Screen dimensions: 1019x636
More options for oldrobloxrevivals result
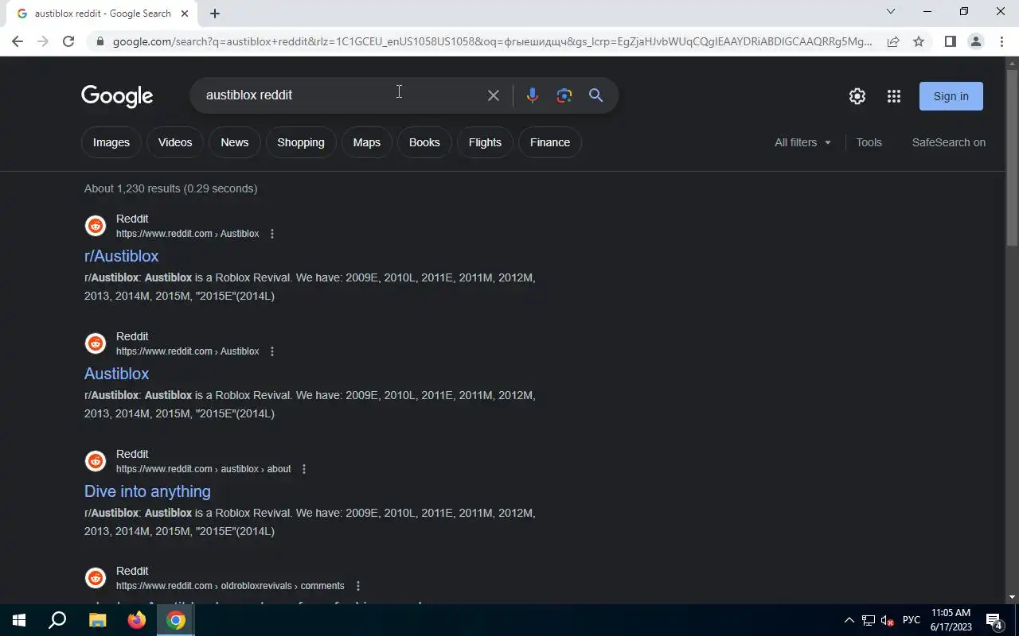click(x=358, y=586)
